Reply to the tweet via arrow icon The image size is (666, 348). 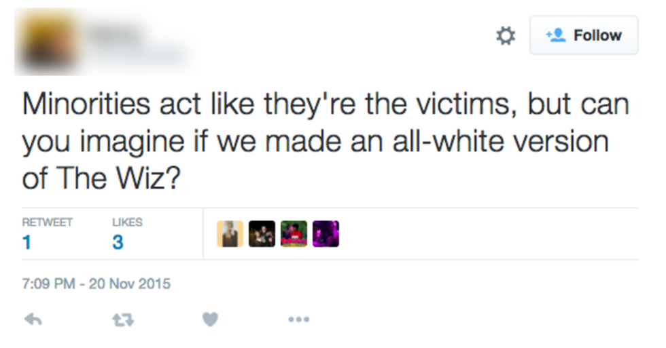click(33, 319)
